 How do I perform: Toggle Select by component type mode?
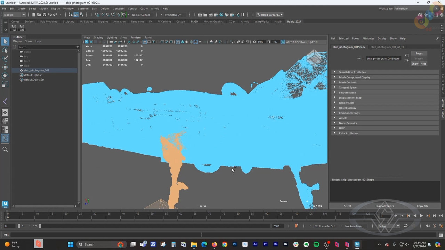[x=81, y=15]
